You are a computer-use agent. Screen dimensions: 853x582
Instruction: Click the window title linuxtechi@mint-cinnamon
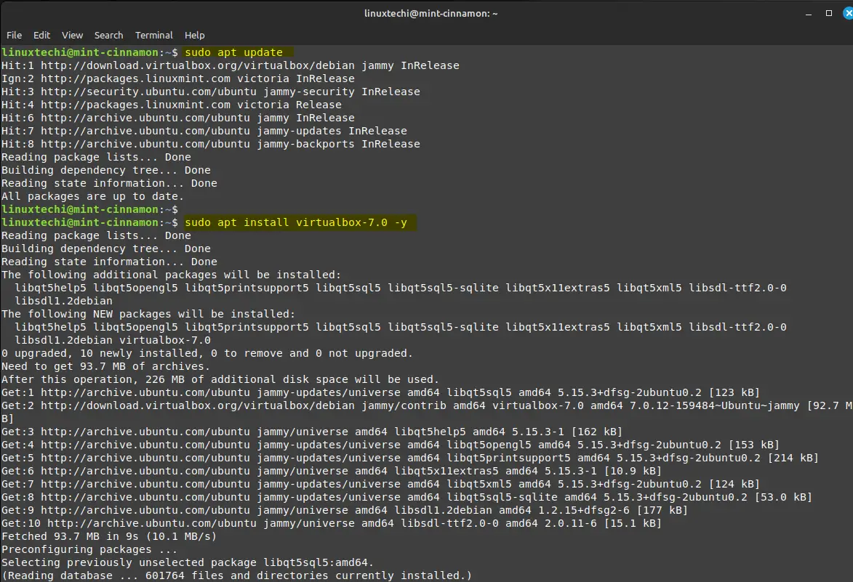pyautogui.click(x=430, y=14)
